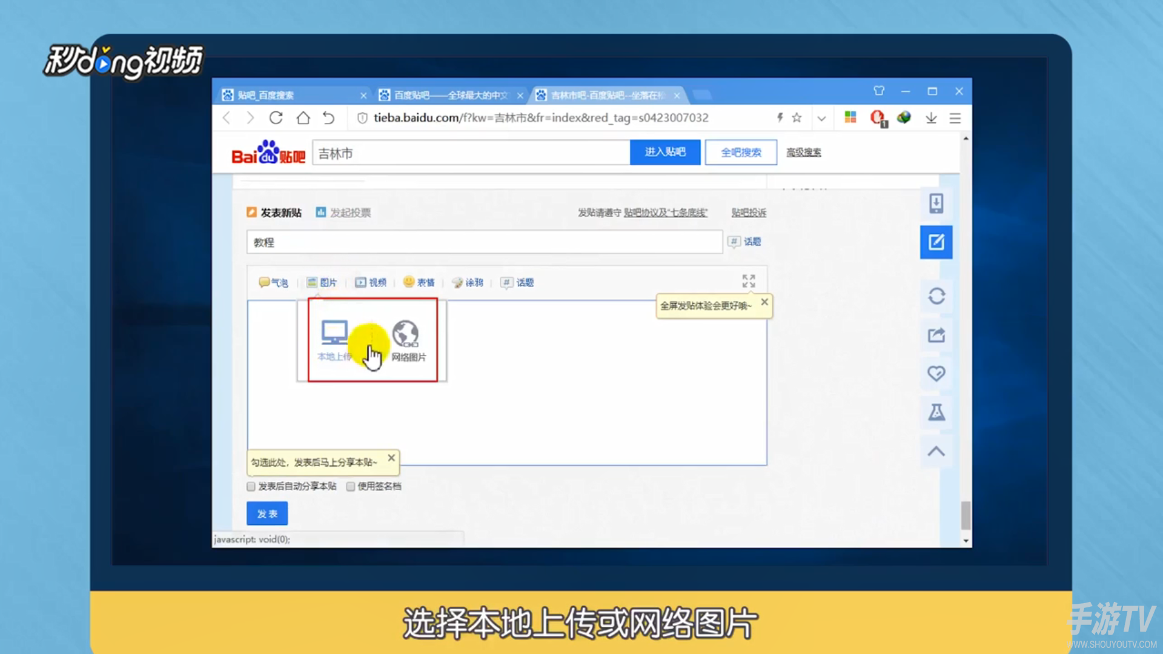Click the 视频 video toolbar icon

tap(371, 282)
